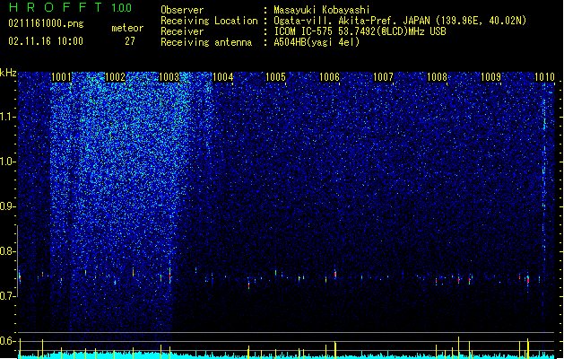Click the Receiving antenna label

pyautogui.click(x=206, y=42)
